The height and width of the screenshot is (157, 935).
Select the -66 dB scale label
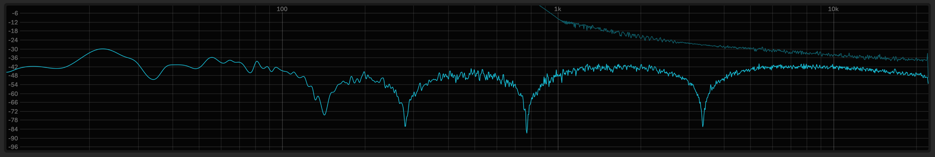pyautogui.click(x=13, y=102)
